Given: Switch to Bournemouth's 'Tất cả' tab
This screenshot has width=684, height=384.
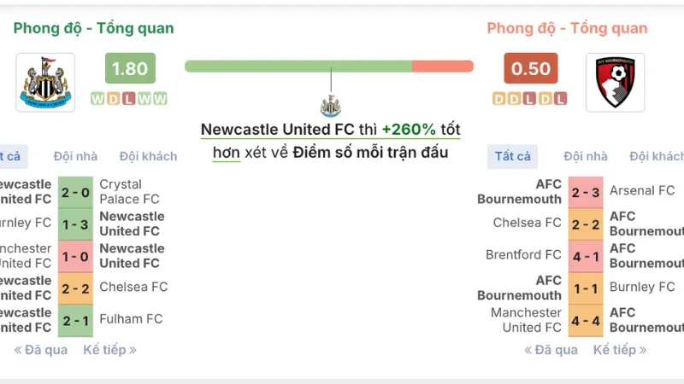Looking at the screenshot, I should pos(512,156).
